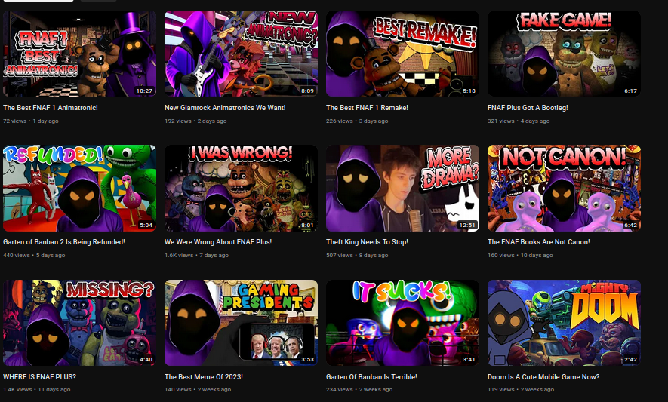Click 'FNAF Plus Got A Bootleg!' title
Image resolution: width=668 pixels, height=402 pixels.
click(528, 108)
